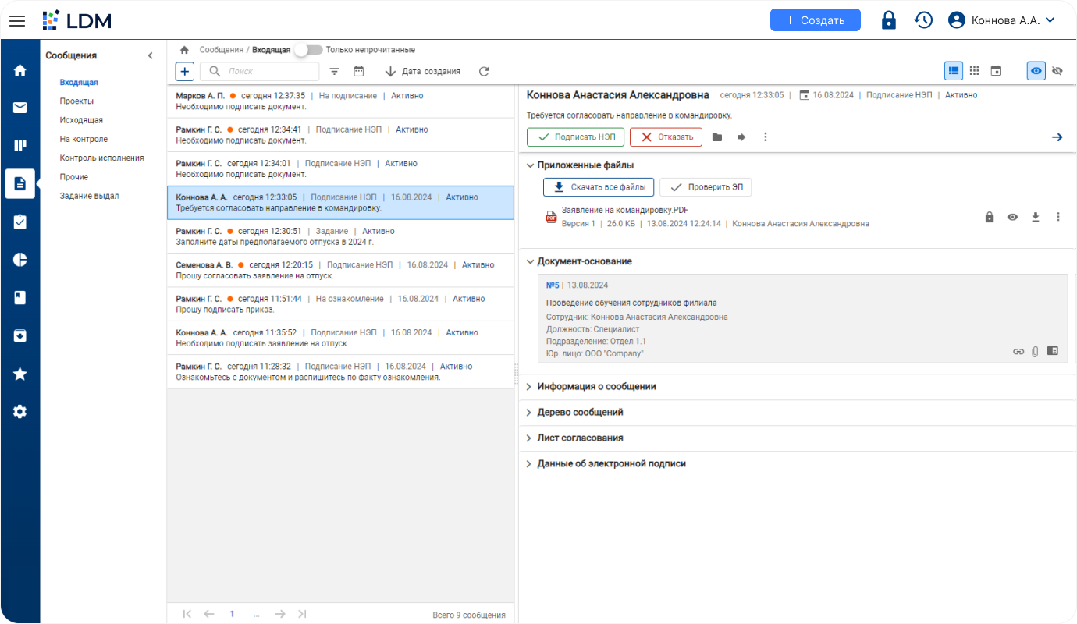Open the history clock icon

[924, 20]
